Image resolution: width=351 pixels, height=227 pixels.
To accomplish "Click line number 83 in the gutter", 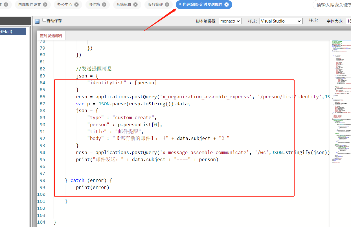I will pyautogui.click(x=42, y=76).
